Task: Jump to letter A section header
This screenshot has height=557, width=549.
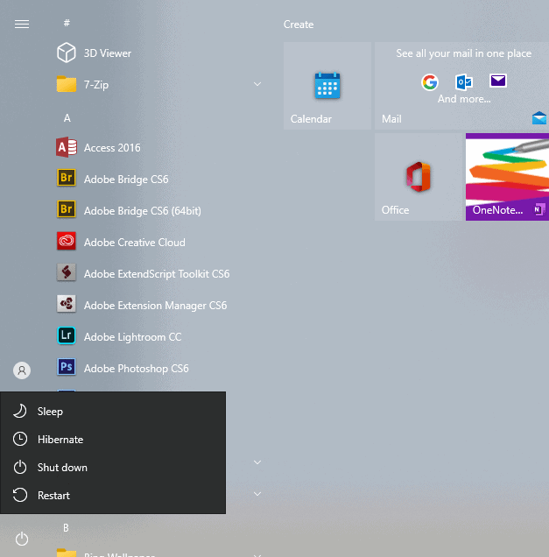Action: (x=67, y=117)
